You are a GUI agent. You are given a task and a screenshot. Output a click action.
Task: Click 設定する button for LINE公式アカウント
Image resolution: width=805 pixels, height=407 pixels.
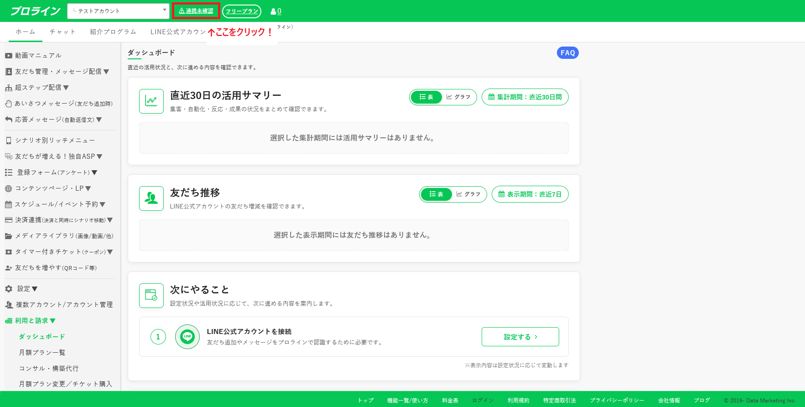click(x=520, y=337)
